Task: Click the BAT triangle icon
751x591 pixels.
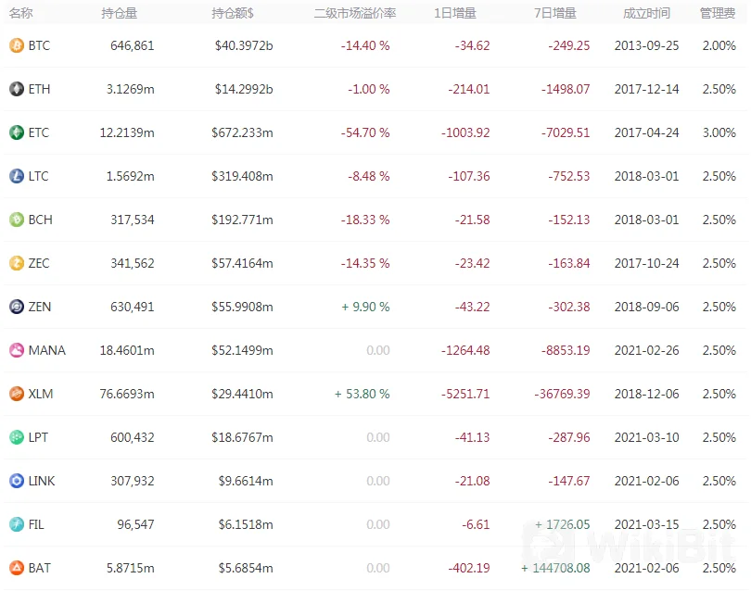Action: click(x=17, y=568)
